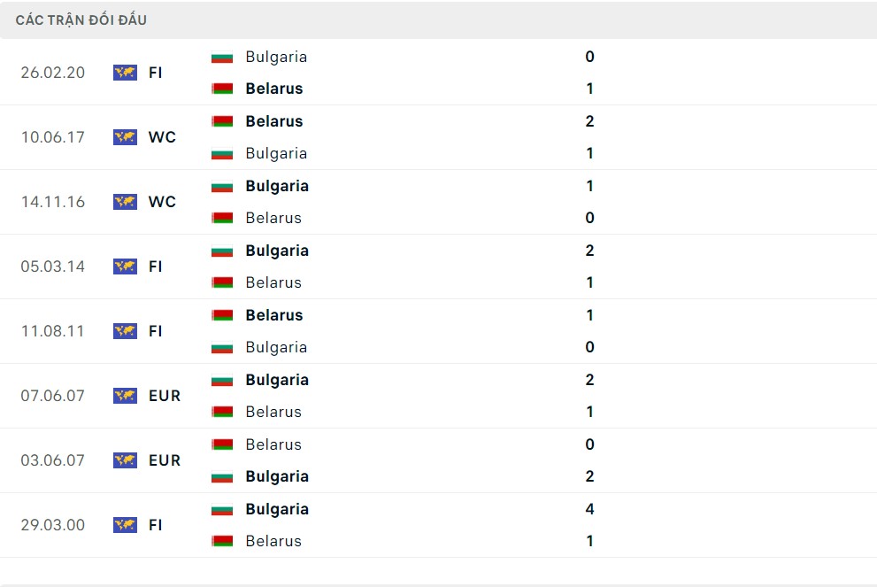This screenshot has height=587, width=877.
Task: Click the world map icon beside 14.11.16
Action: pyautogui.click(x=125, y=202)
